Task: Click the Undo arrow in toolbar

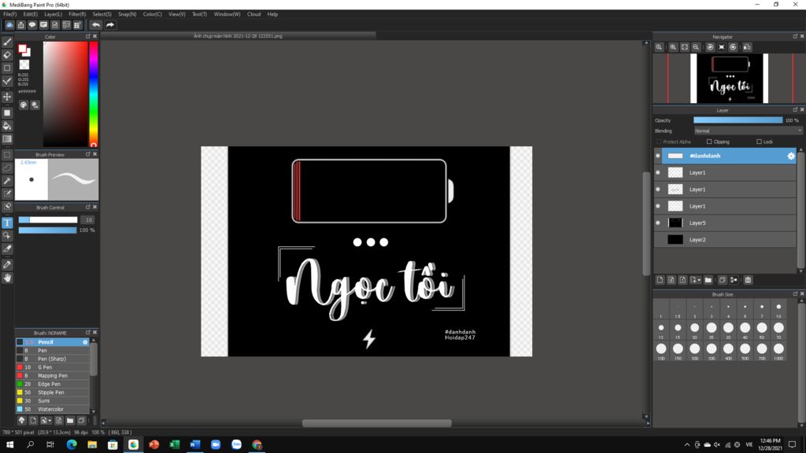Action: tap(95, 24)
